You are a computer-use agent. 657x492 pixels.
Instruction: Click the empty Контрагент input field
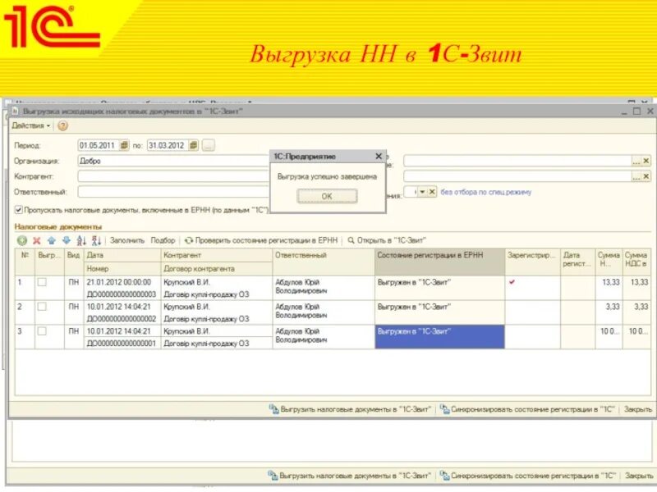pyautogui.click(x=173, y=176)
